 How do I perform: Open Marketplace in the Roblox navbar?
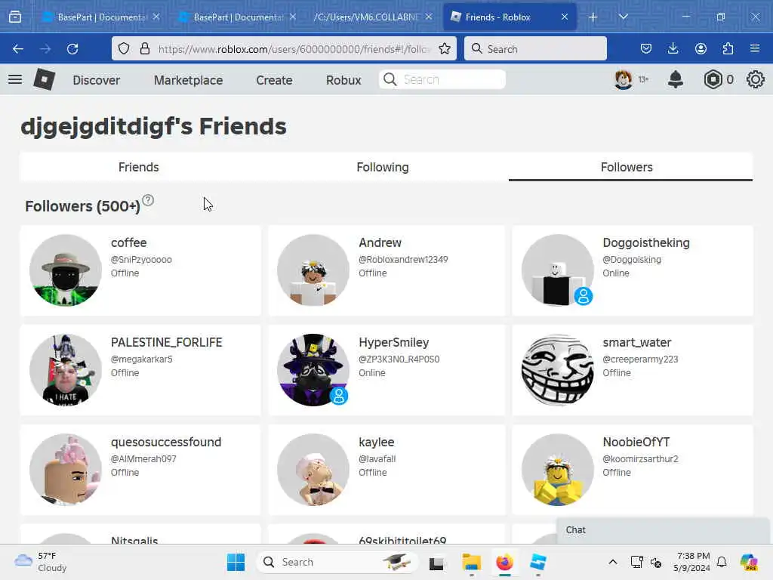(188, 80)
